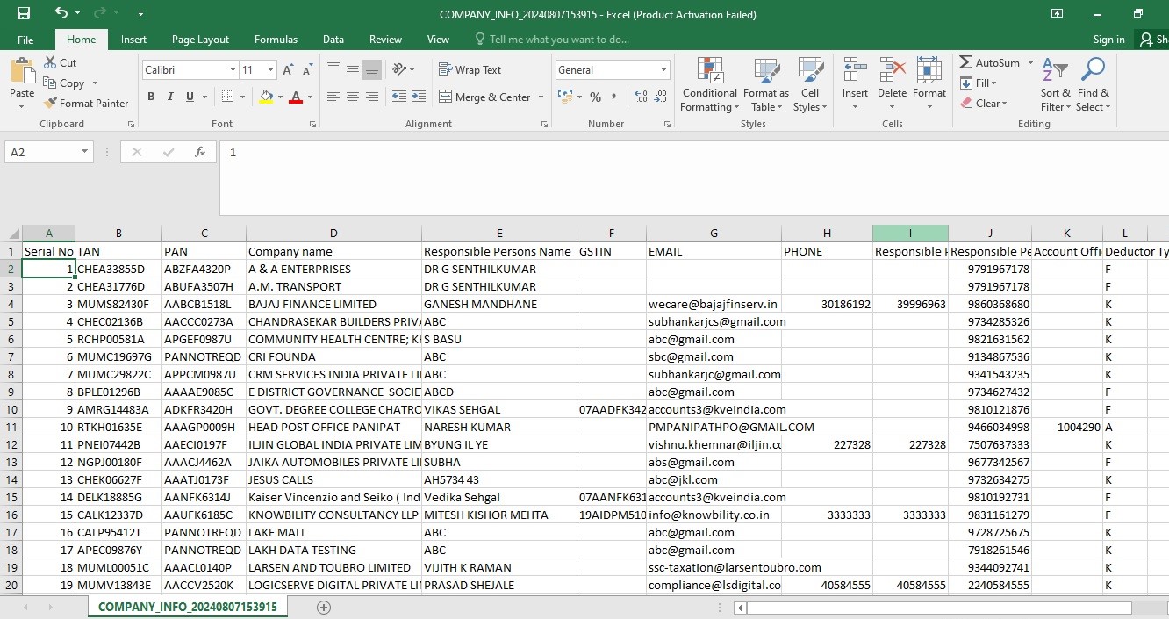Switch to the Review tab
Viewport: 1169px width, 619px height.
[385, 40]
